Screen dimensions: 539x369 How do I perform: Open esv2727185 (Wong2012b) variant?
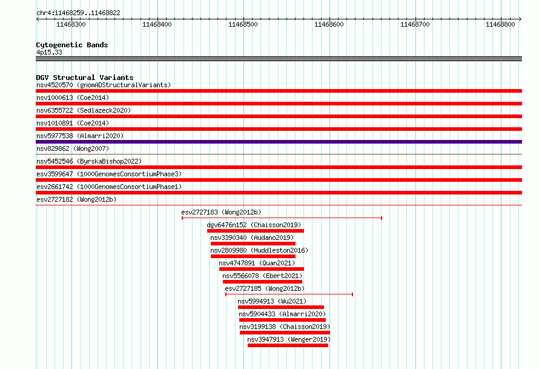pyautogui.click(x=265, y=288)
